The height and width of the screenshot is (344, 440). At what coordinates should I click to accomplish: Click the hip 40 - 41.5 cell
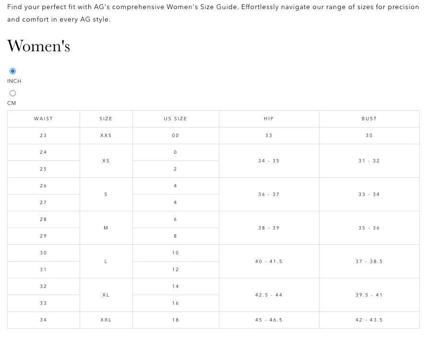[x=269, y=262]
